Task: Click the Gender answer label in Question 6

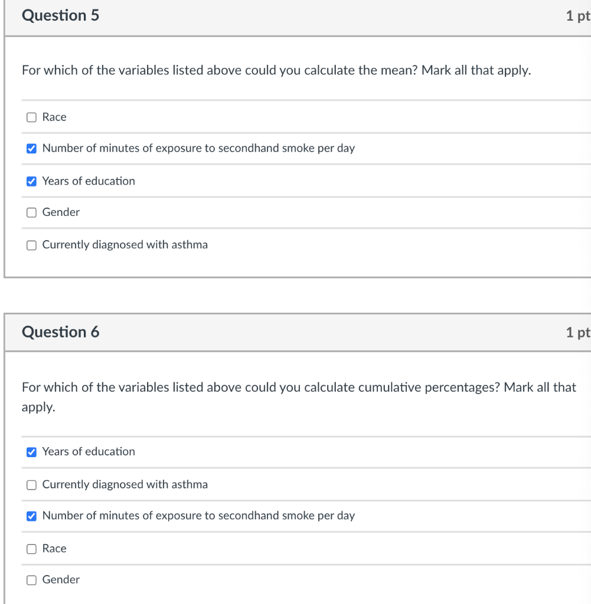Action: pos(61,580)
